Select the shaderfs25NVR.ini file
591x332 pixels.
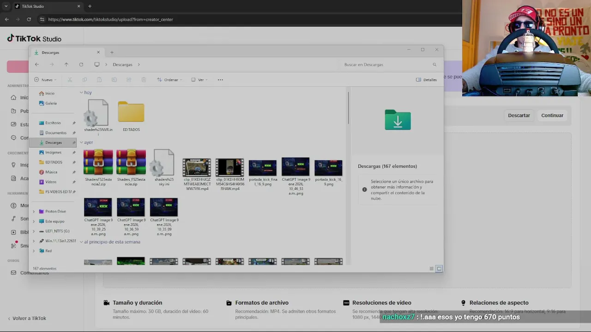(98, 117)
